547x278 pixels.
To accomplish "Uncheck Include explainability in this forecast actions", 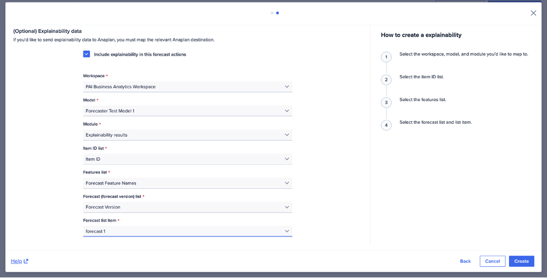I will point(86,54).
